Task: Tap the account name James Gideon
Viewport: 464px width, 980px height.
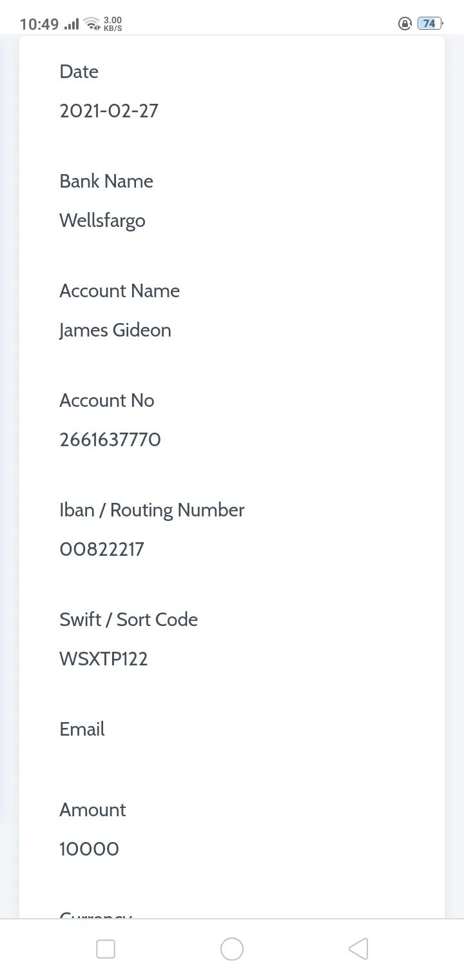Action: pyautogui.click(x=115, y=330)
